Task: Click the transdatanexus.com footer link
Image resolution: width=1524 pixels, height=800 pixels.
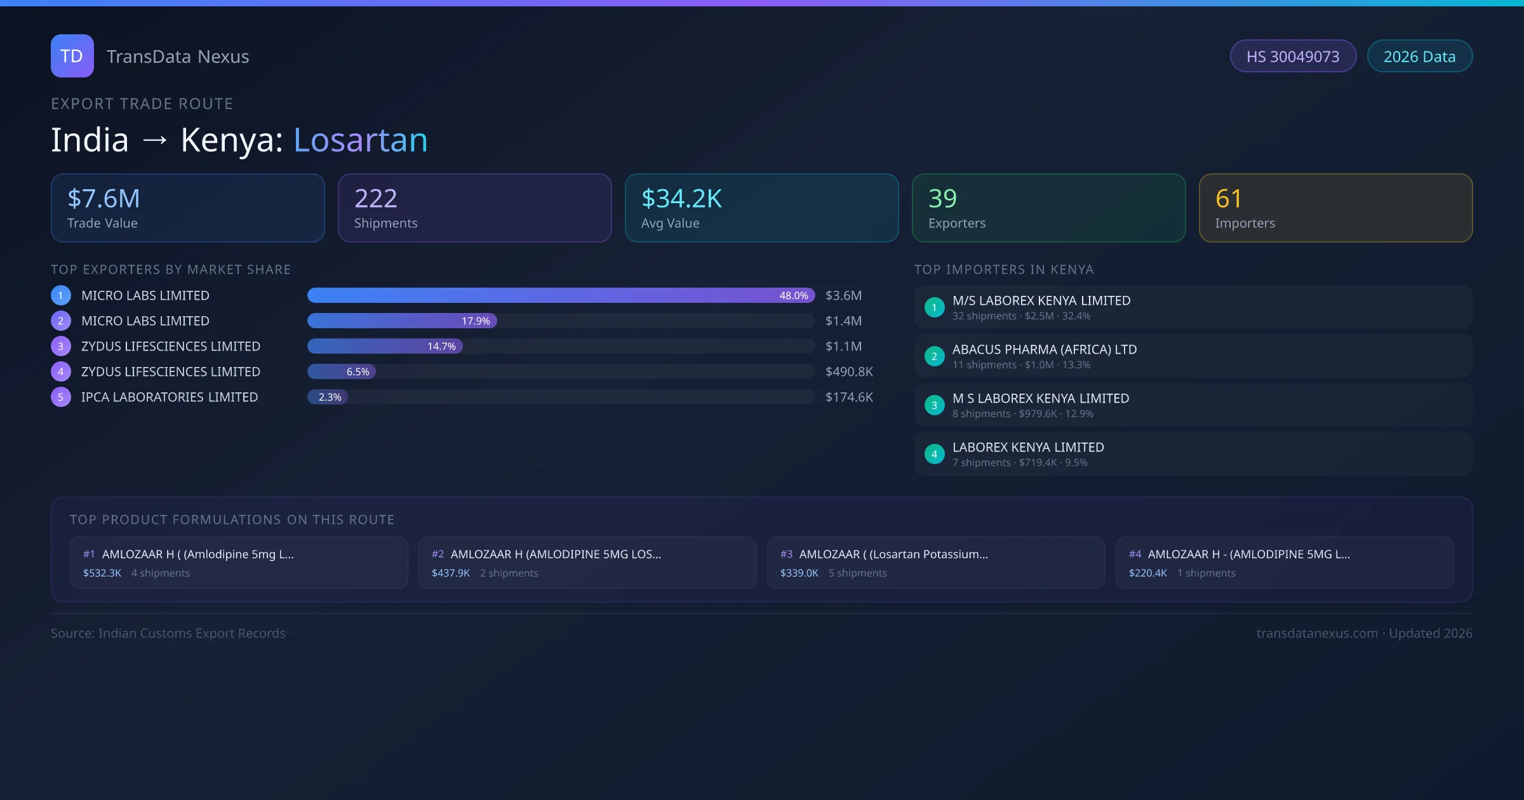Action: pos(1316,633)
